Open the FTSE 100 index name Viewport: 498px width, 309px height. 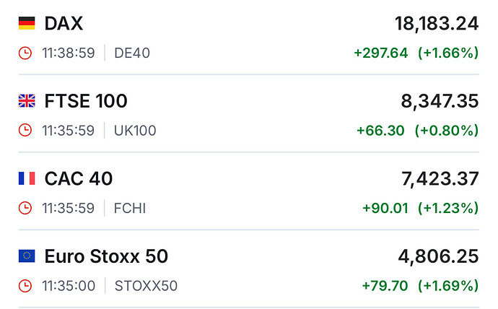[x=86, y=101]
